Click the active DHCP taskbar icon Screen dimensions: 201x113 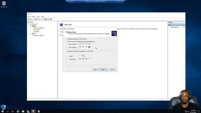click(33, 111)
